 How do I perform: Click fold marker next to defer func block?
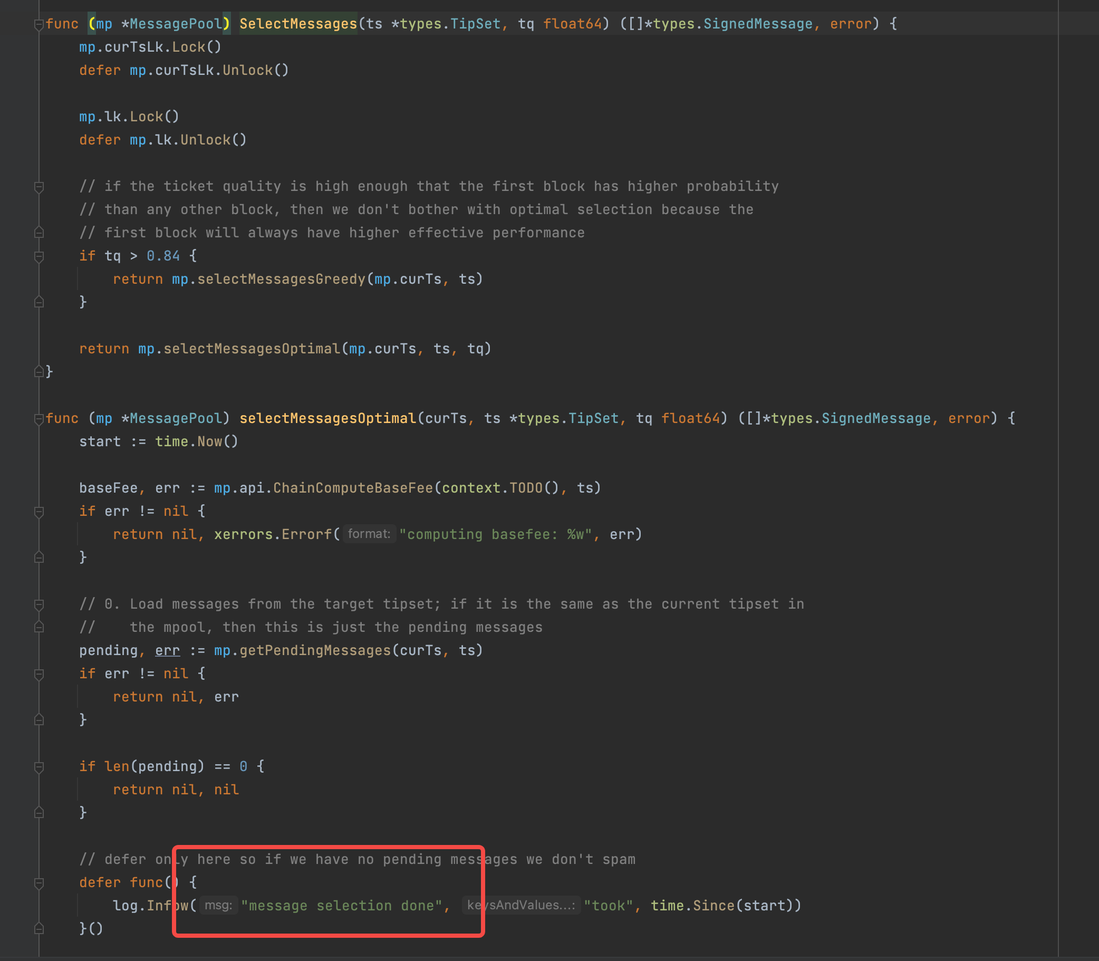38,882
